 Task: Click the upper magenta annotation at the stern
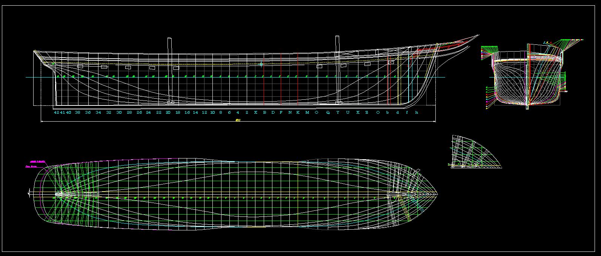click(x=38, y=162)
